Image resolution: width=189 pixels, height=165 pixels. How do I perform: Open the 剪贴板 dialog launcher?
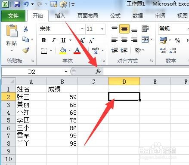(x=33, y=61)
